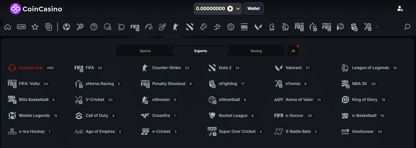Image resolution: width=416 pixels, height=148 pixels.
Task: Open FIFA category with 62 events
Action: [x=89, y=68]
